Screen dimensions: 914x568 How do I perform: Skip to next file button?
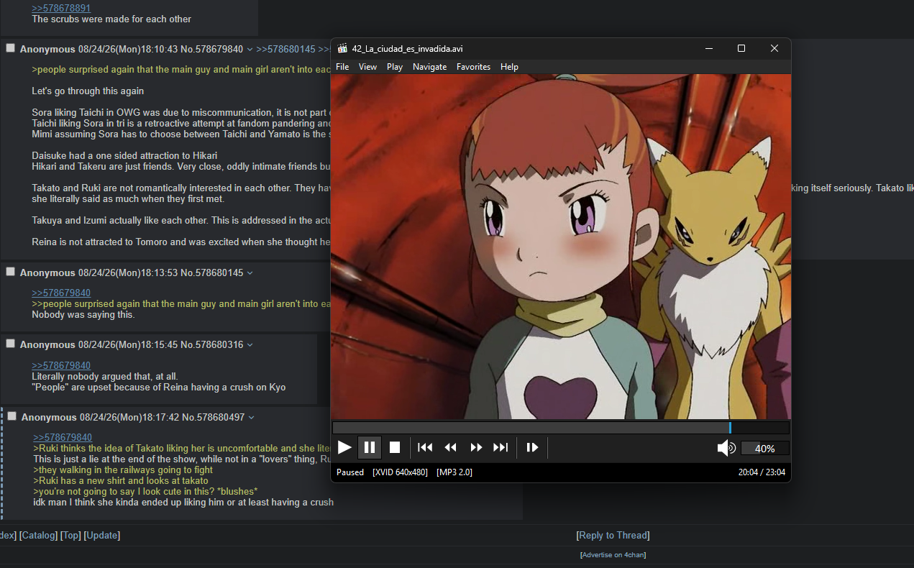click(501, 448)
